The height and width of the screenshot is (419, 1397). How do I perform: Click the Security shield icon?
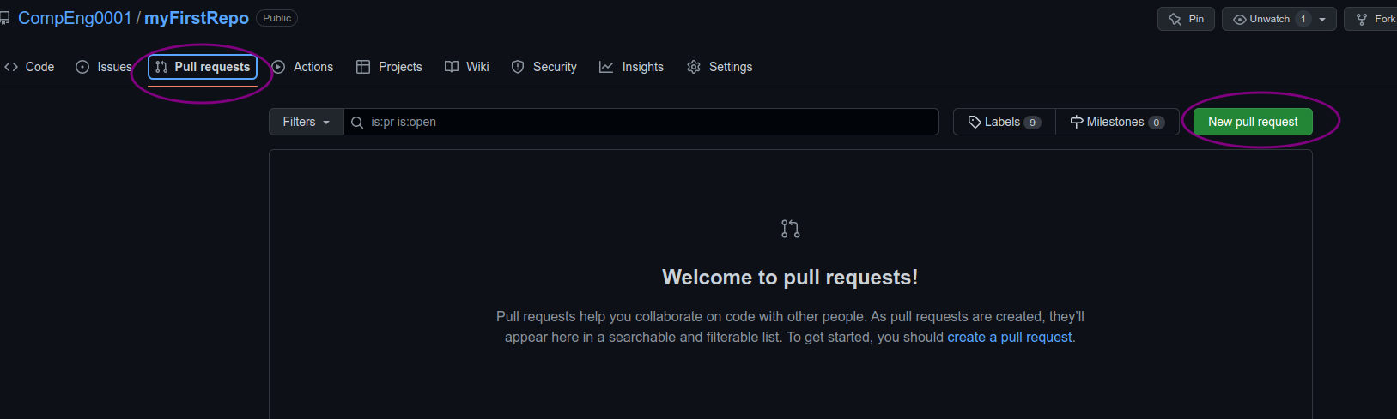(x=518, y=67)
